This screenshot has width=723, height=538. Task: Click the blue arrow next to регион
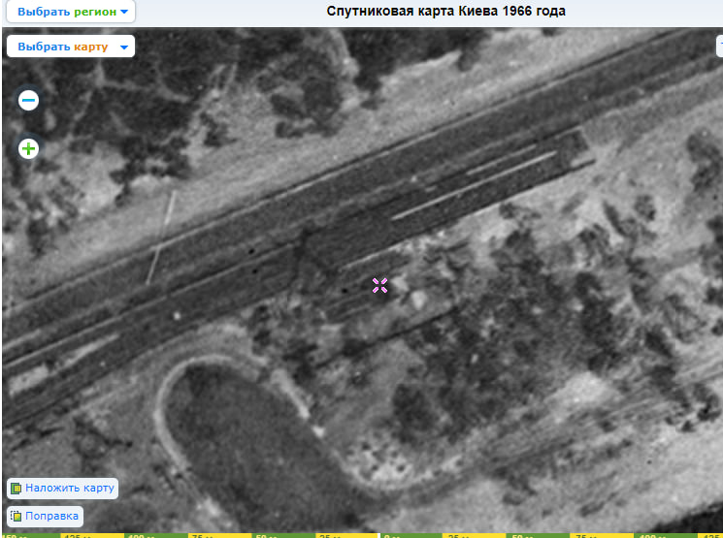pyautogui.click(x=125, y=13)
